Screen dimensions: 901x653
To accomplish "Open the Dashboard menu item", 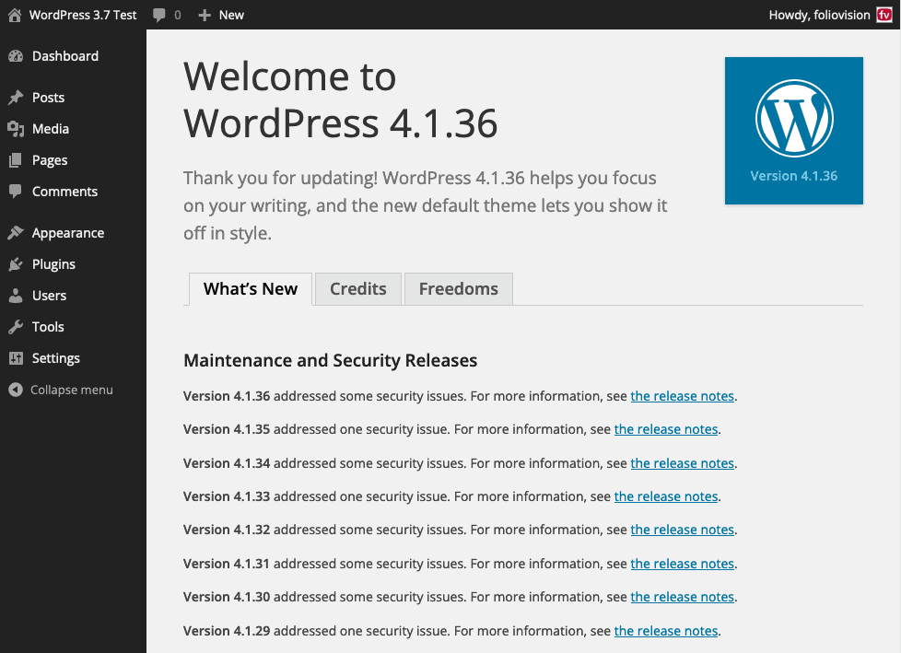I will click(x=73, y=56).
